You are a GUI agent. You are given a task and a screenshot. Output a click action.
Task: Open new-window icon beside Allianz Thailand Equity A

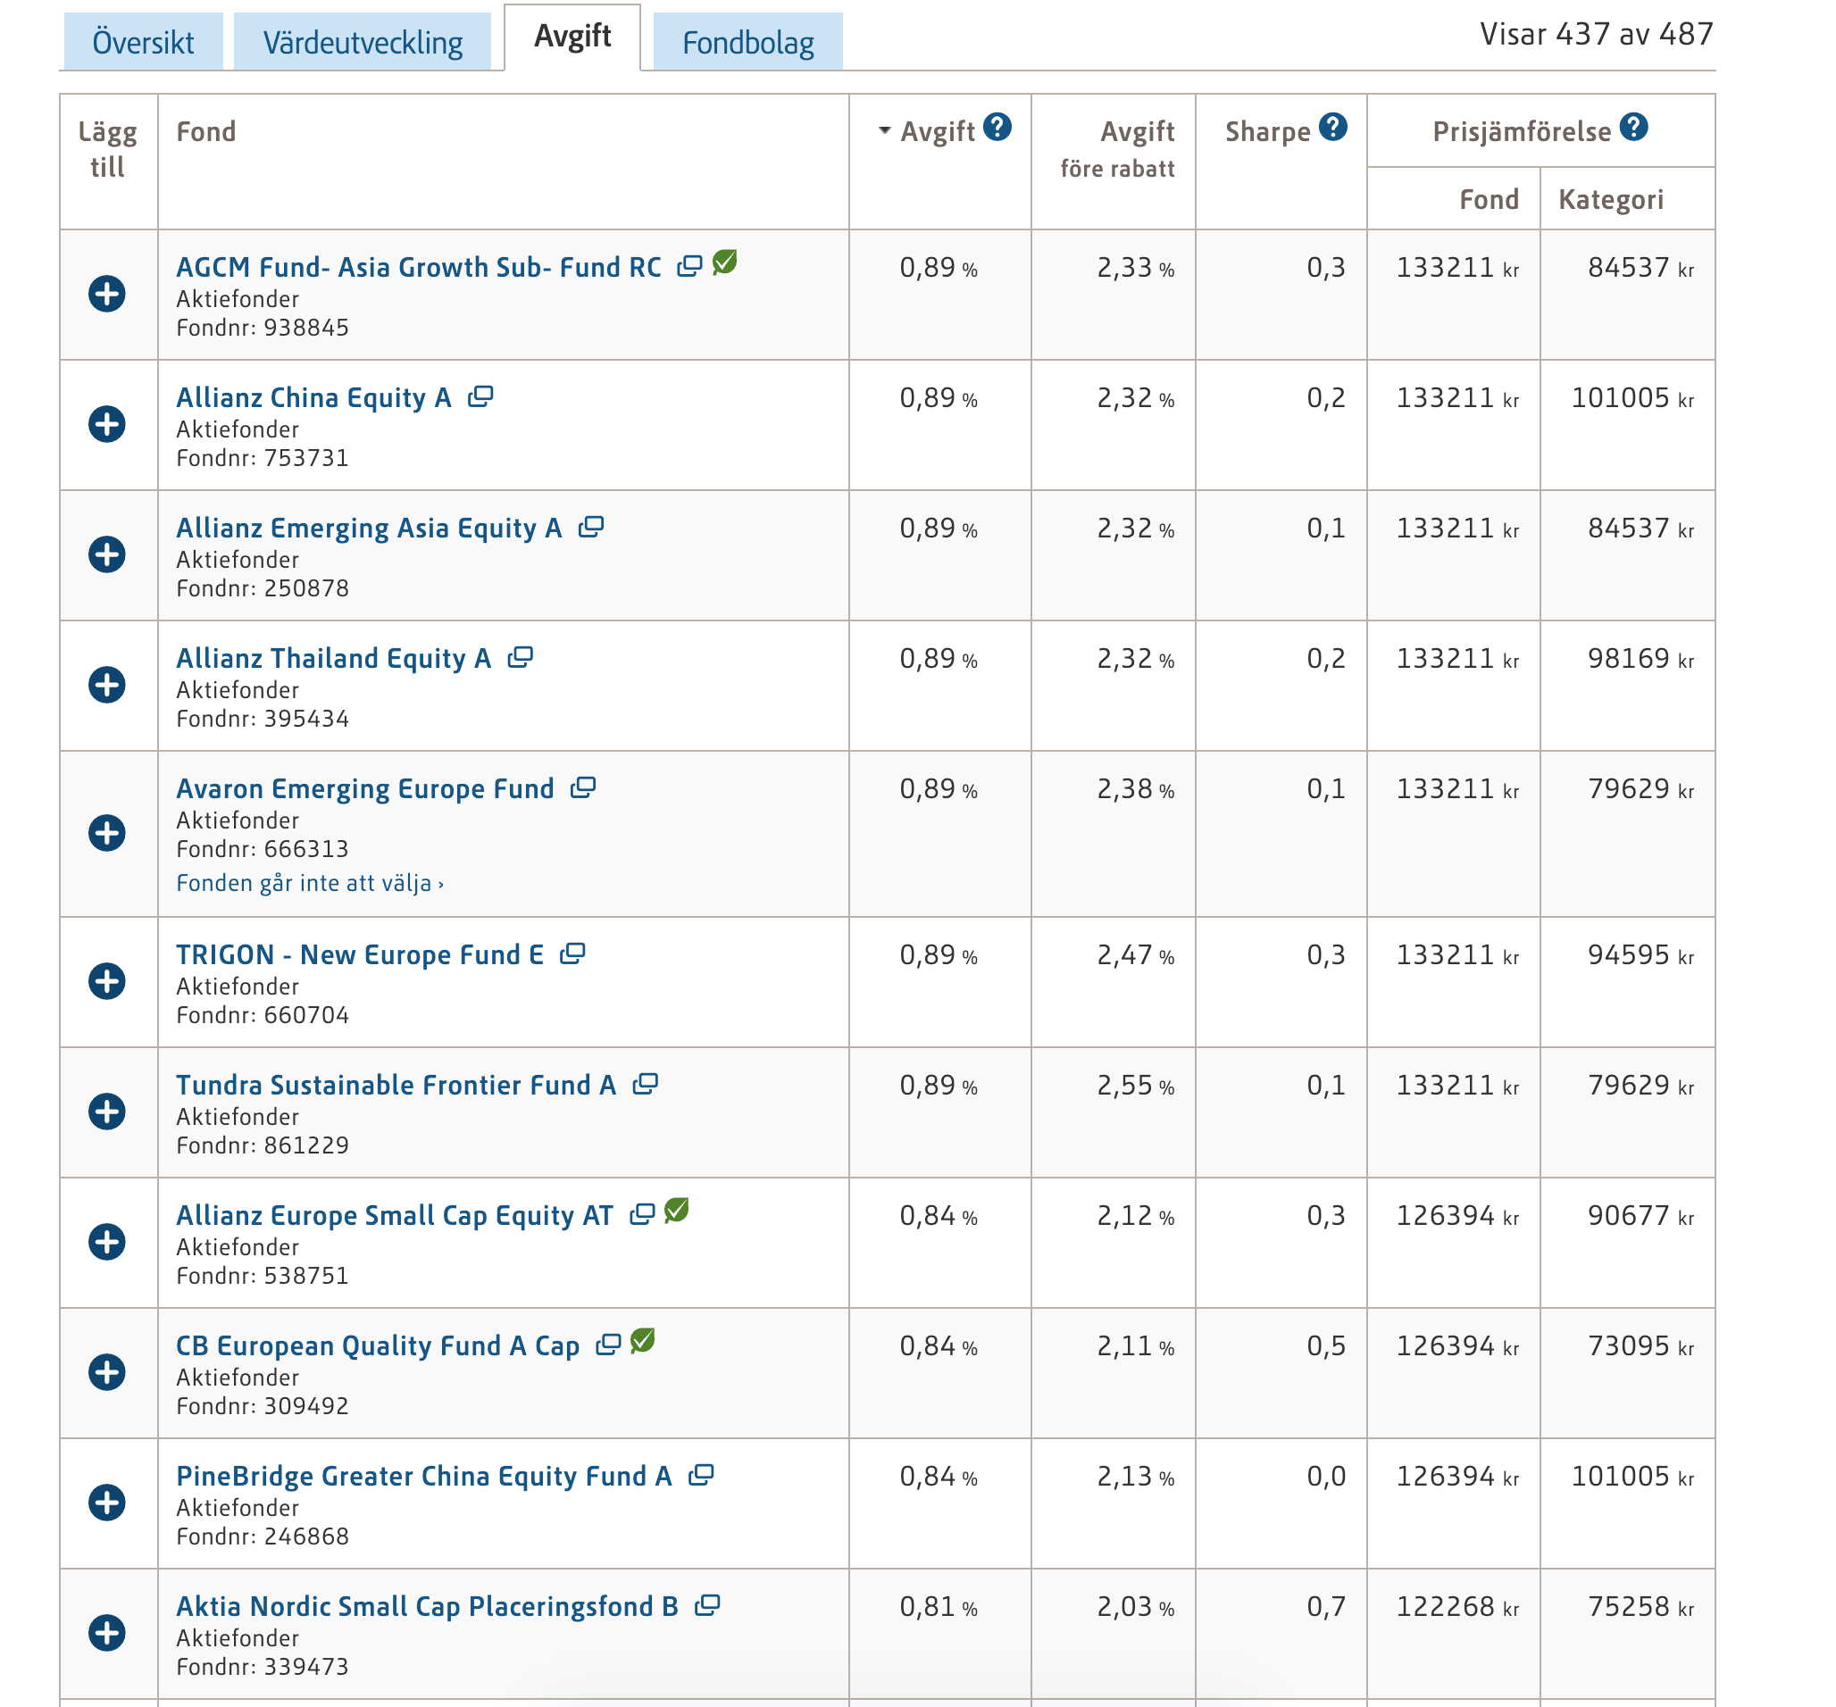tap(521, 657)
